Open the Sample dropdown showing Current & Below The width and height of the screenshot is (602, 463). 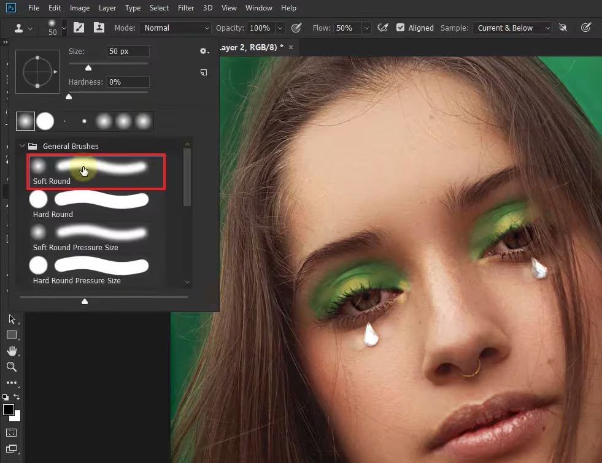(512, 28)
